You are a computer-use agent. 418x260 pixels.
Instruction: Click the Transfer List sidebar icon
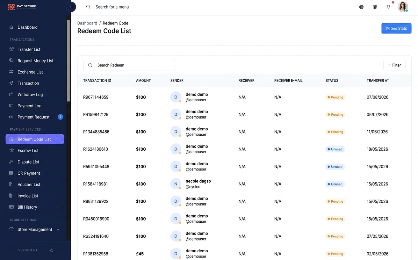coord(11,49)
